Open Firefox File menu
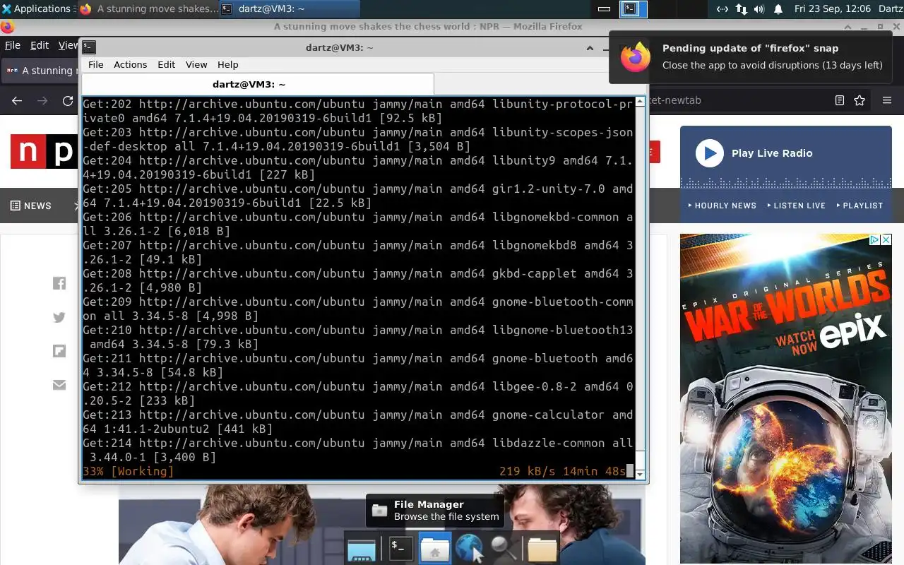This screenshot has width=904, height=565. (x=13, y=45)
